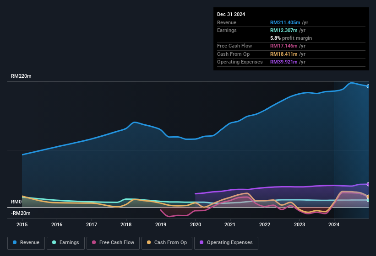This screenshot has width=376, height=256.
Task: Click the Dec 31 2024 tooltip date
Action: point(231,14)
